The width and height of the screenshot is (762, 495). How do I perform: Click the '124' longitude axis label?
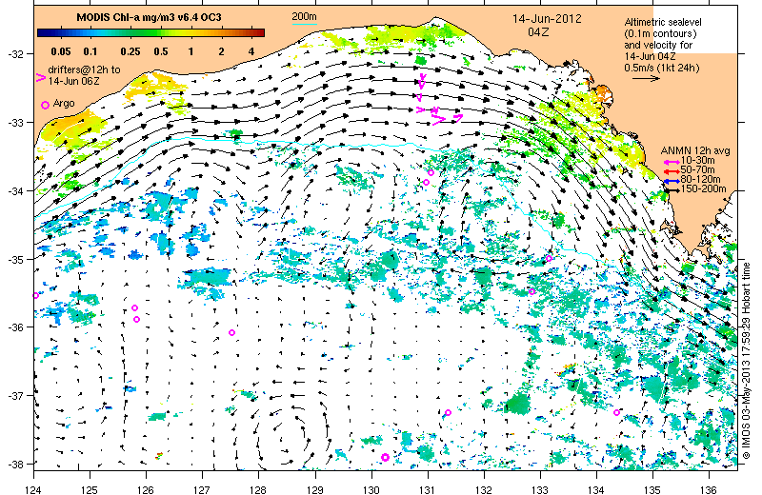[33, 489]
